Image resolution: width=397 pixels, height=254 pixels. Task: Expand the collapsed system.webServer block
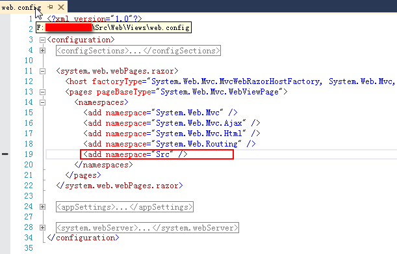42,227
